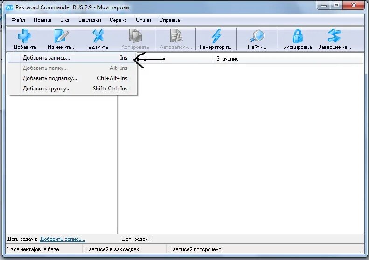This screenshot has height=260, width=369.
Task: Click the Удалить delete toolbar icon
Action: tap(98, 36)
